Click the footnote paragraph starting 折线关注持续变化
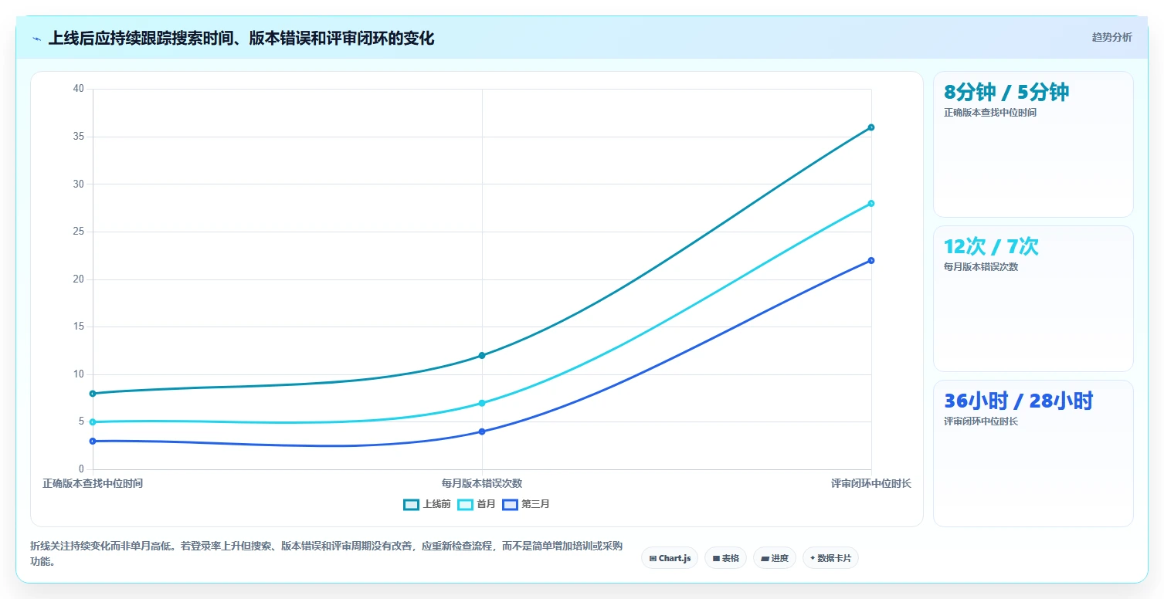Viewport: 1164px width, 599px height. pyautogui.click(x=326, y=553)
